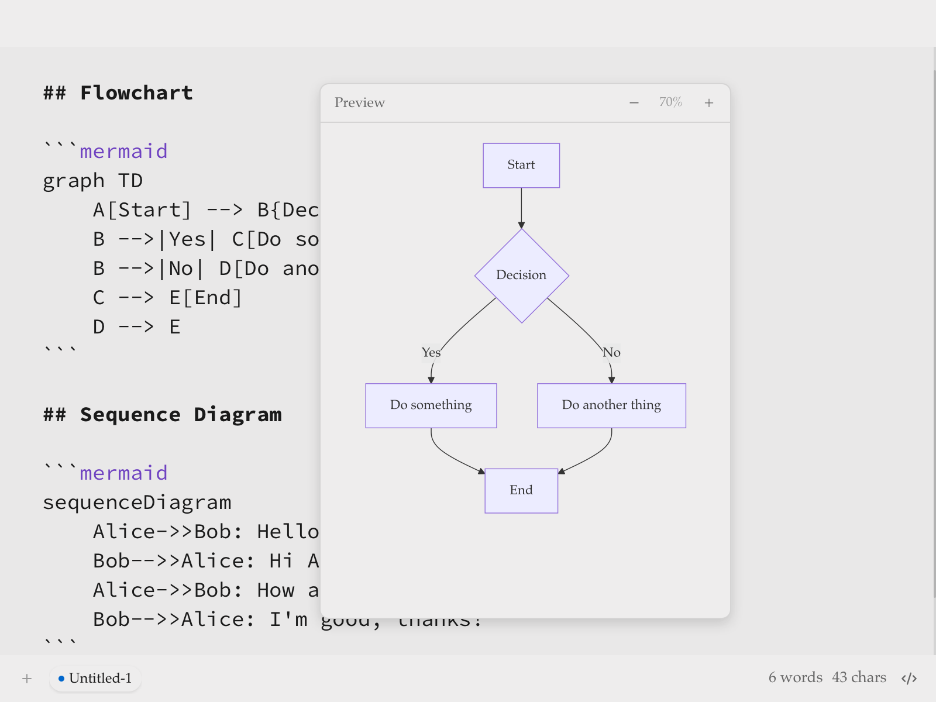Click the word count display showing 6 words
The image size is (936, 702).
click(796, 677)
